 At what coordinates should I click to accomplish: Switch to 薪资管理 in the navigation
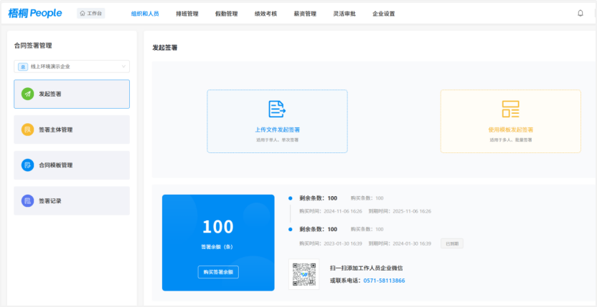coord(305,14)
